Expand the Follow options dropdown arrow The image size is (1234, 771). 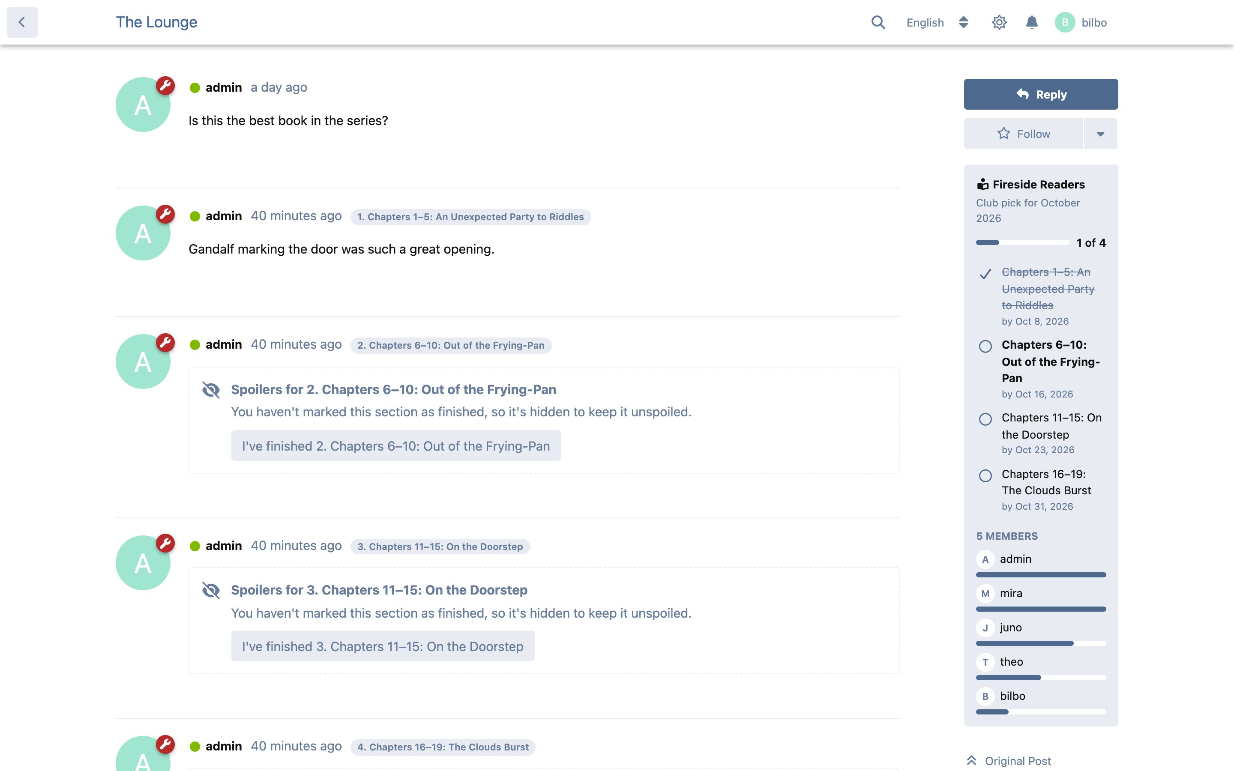(1100, 134)
